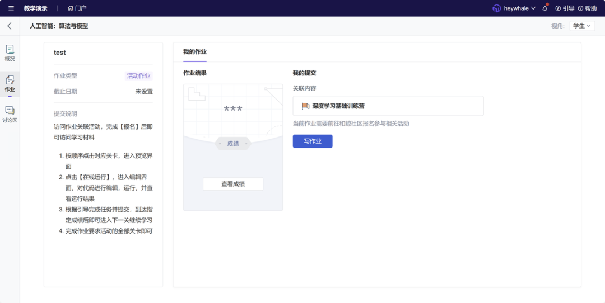605x303 pixels.
Task: Click the 未设置 deadline value
Action: pos(144,92)
